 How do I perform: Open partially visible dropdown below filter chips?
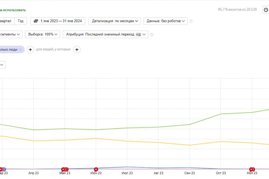point(3,65)
